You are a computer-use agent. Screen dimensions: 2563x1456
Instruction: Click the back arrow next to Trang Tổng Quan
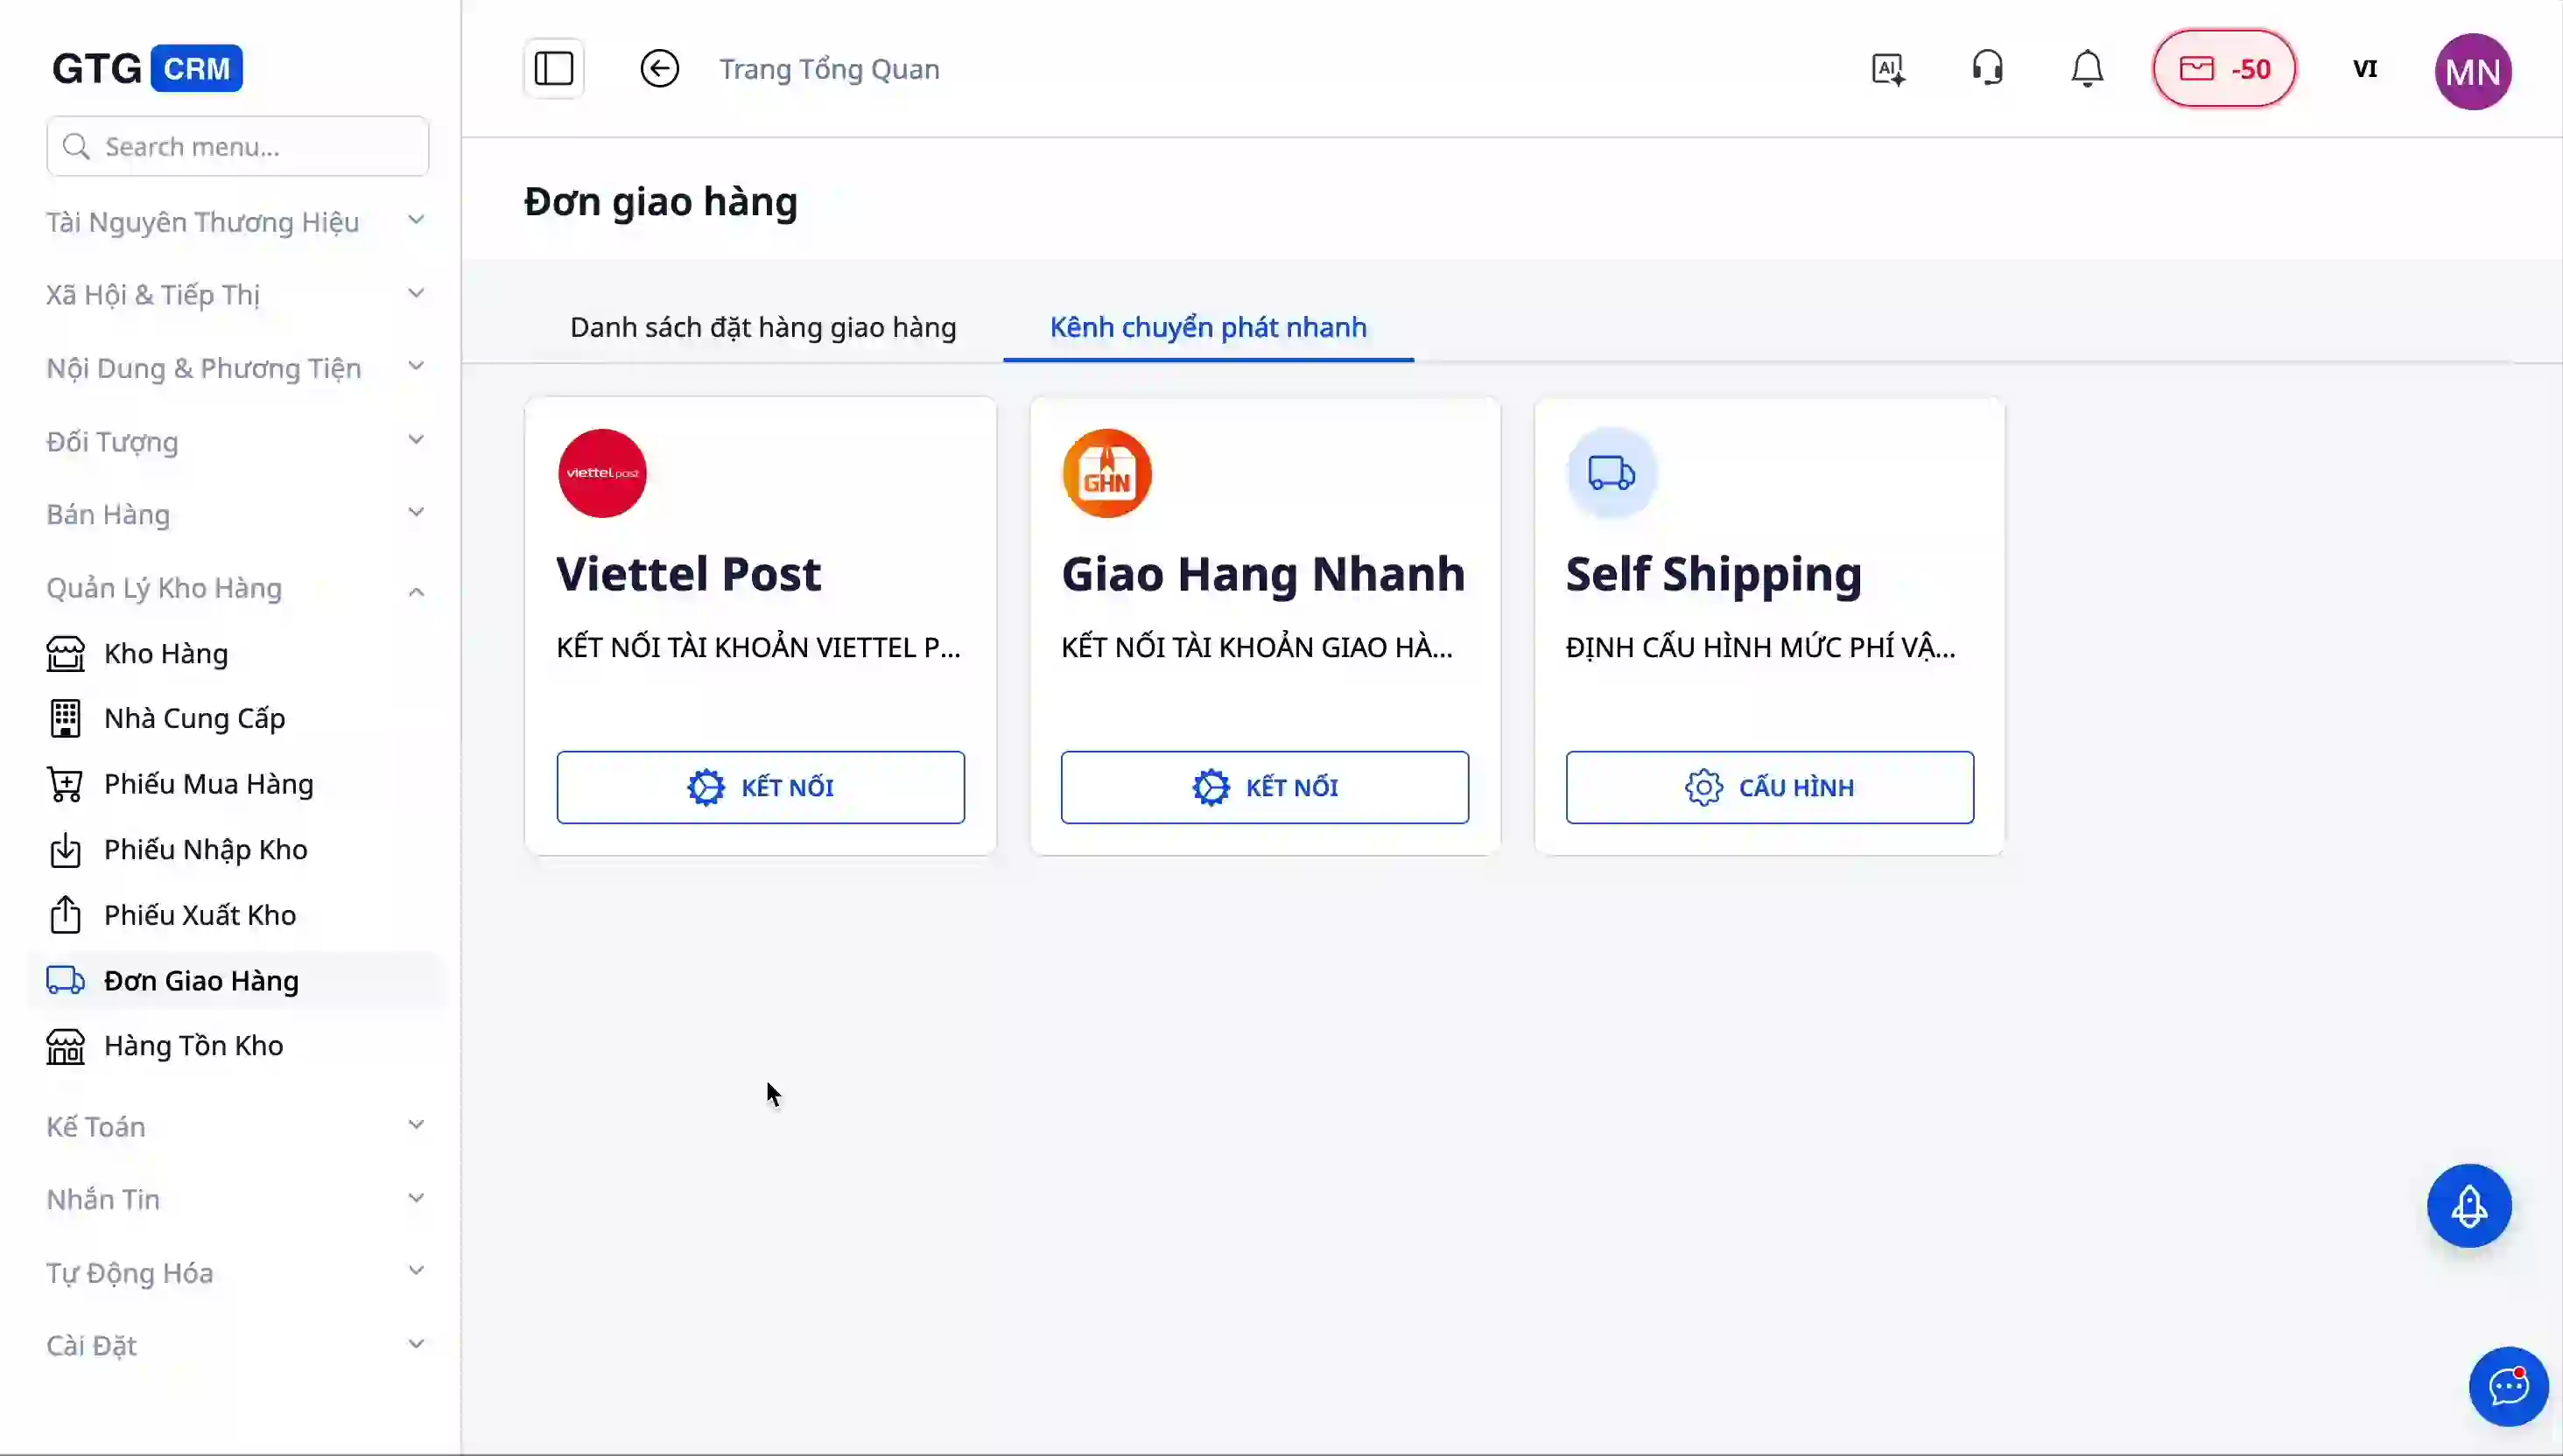tap(659, 68)
